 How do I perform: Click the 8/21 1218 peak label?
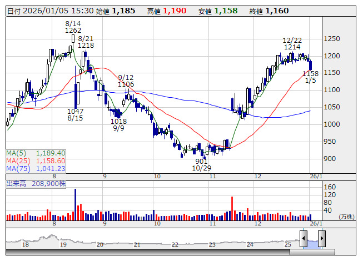86,42
